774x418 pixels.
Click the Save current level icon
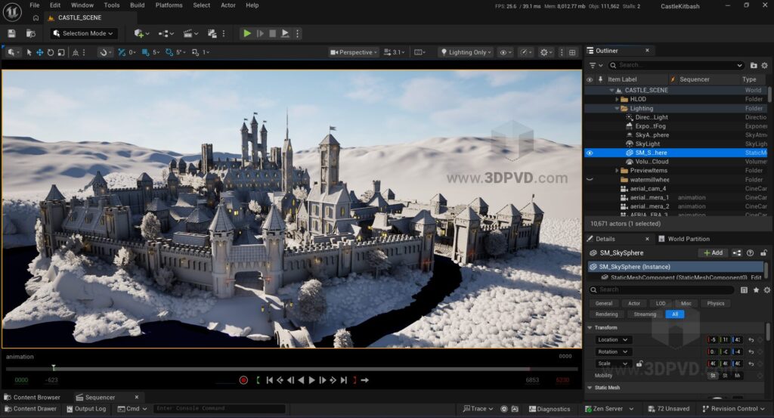[12, 33]
